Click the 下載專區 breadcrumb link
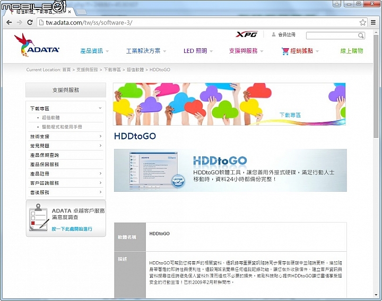Viewport: 382px width, 301px height. click(x=112, y=69)
